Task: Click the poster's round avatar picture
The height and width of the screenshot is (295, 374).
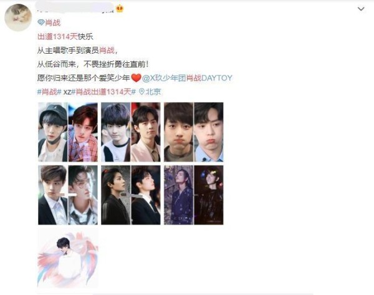Action: click(18, 17)
